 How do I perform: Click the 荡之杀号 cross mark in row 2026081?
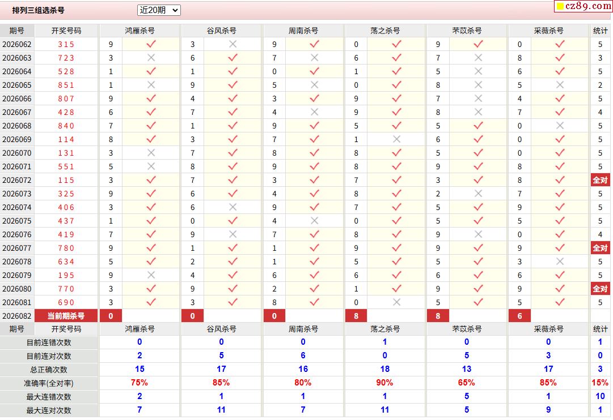click(x=396, y=302)
